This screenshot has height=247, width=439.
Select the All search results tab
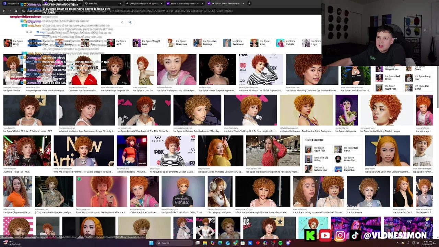pyautogui.click(x=29, y=32)
